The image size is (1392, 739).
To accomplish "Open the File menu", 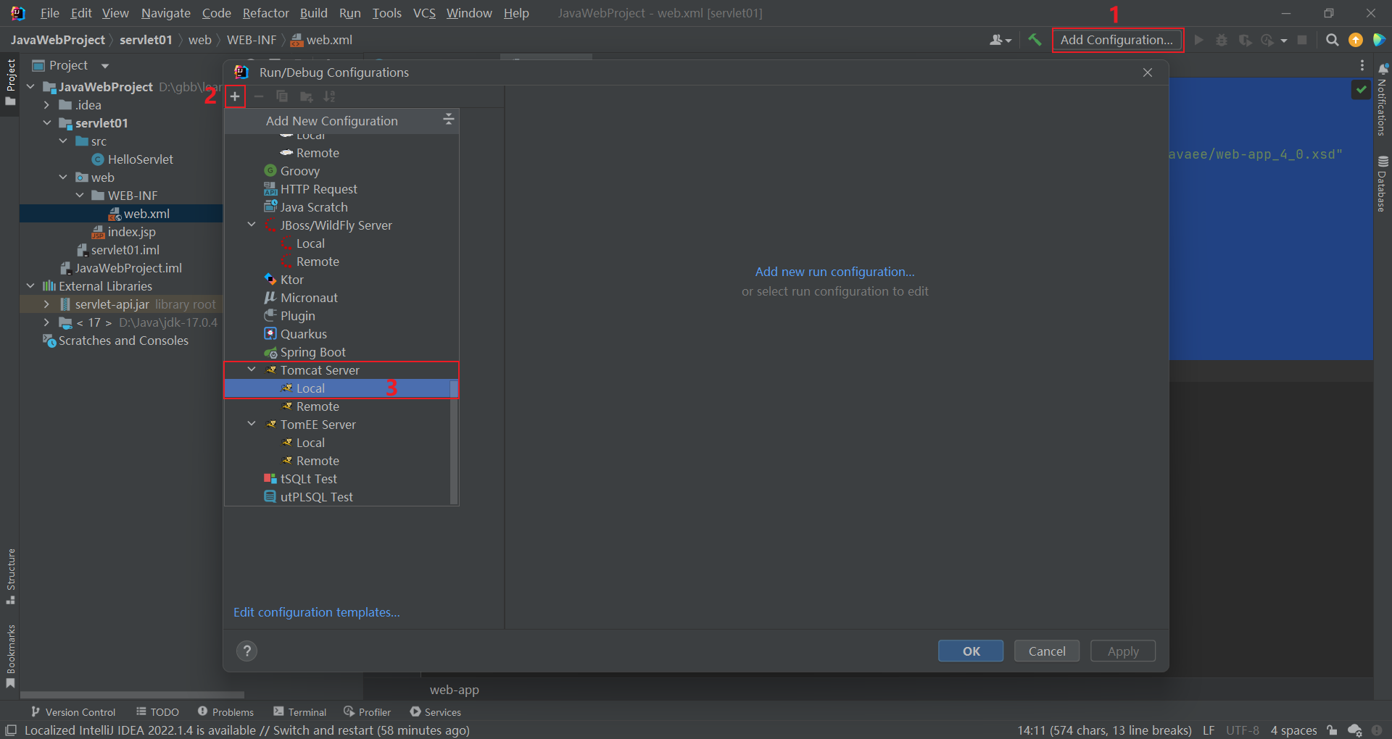I will pyautogui.click(x=50, y=13).
